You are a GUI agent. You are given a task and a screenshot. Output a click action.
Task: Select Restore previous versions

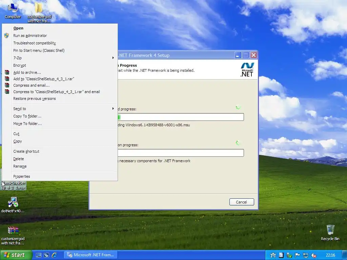[x=60, y=99]
